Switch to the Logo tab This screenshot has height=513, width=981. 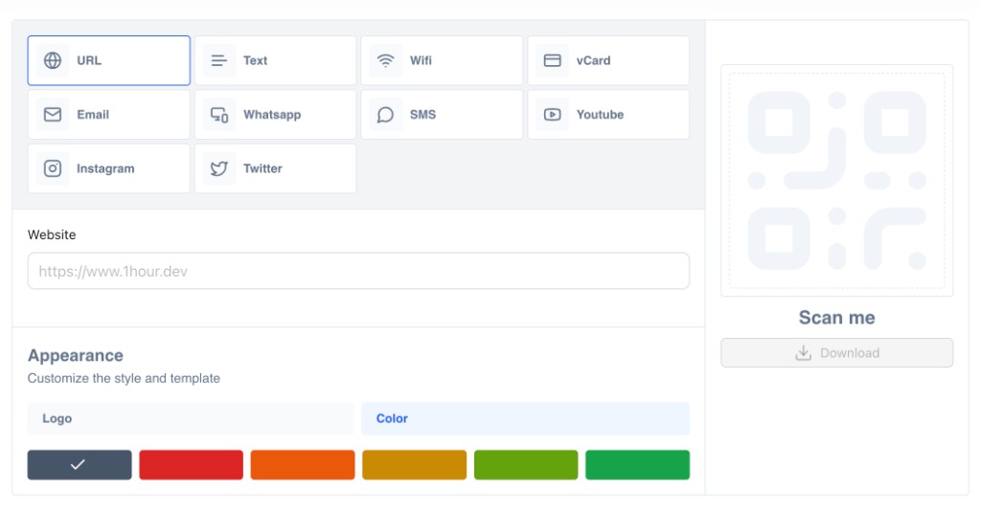point(191,418)
